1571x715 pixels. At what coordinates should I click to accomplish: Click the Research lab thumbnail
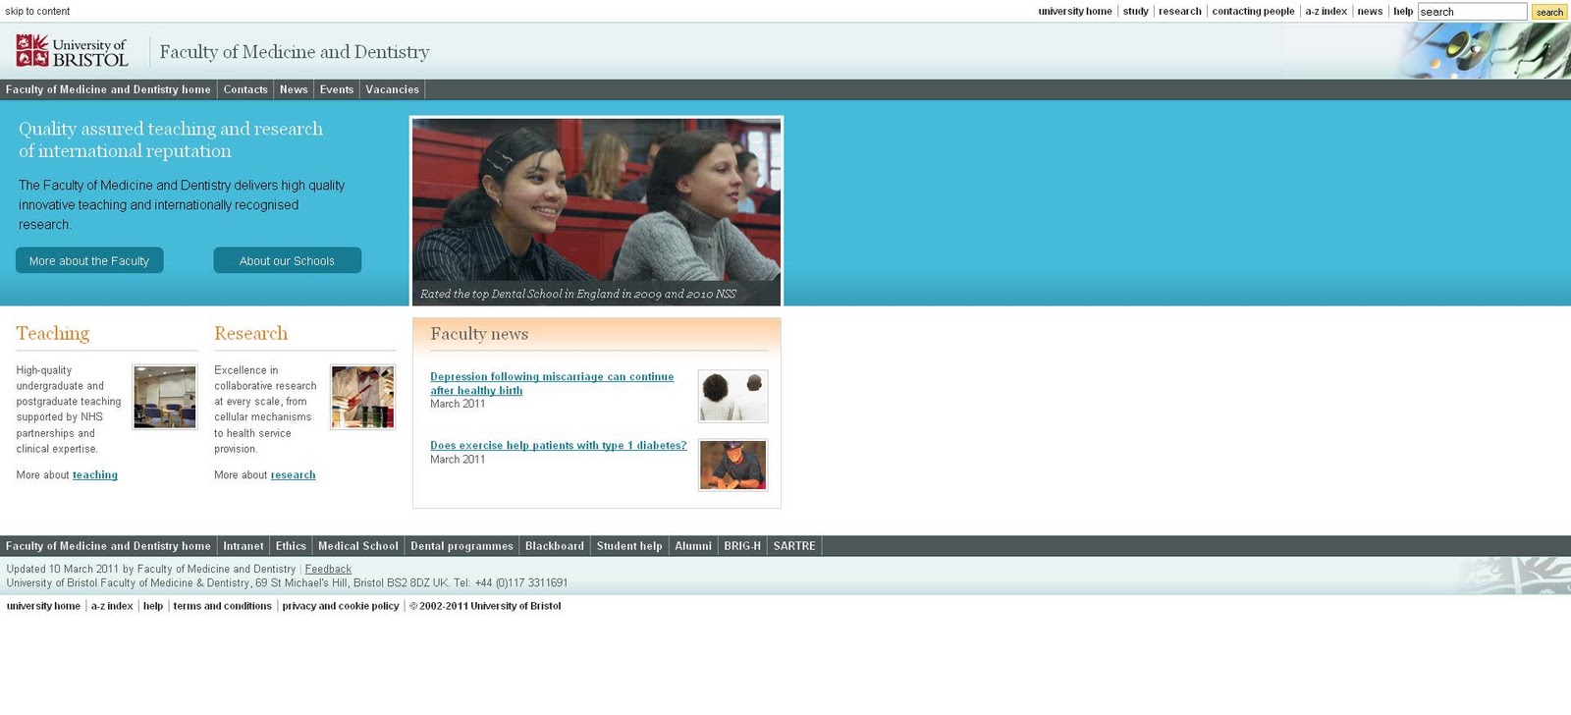click(x=363, y=397)
